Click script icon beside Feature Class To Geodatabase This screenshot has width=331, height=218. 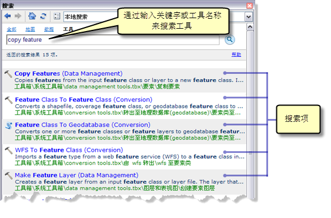coord(9,125)
